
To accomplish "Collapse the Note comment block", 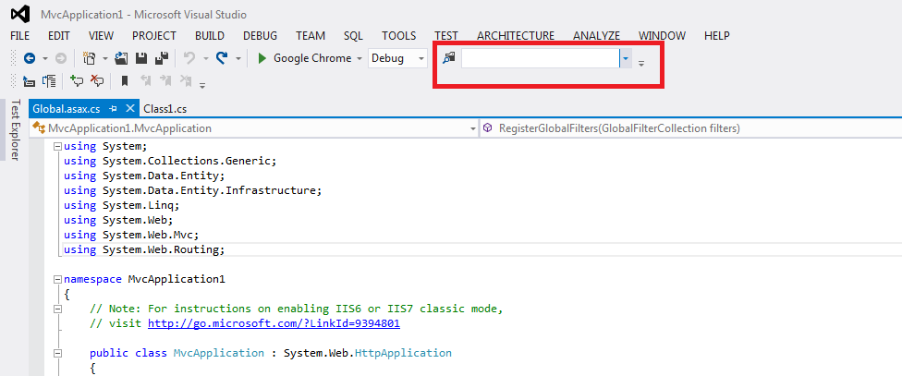I will click(x=57, y=309).
